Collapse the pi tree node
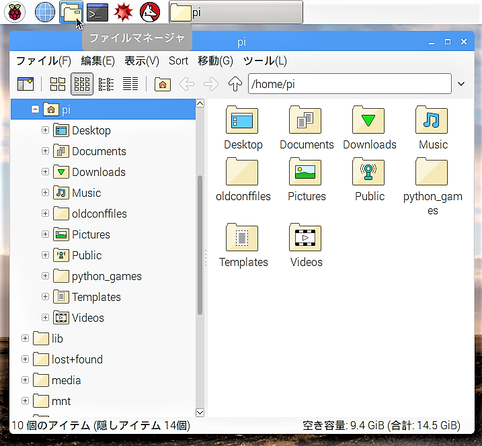The image size is (482, 446). [35, 109]
